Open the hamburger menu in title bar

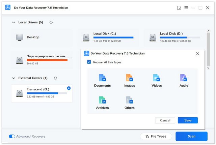pyautogui.click(x=186, y=8)
